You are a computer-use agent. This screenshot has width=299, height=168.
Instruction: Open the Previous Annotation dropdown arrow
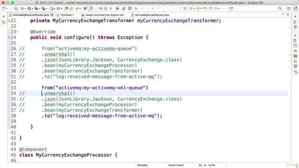[201, 8]
